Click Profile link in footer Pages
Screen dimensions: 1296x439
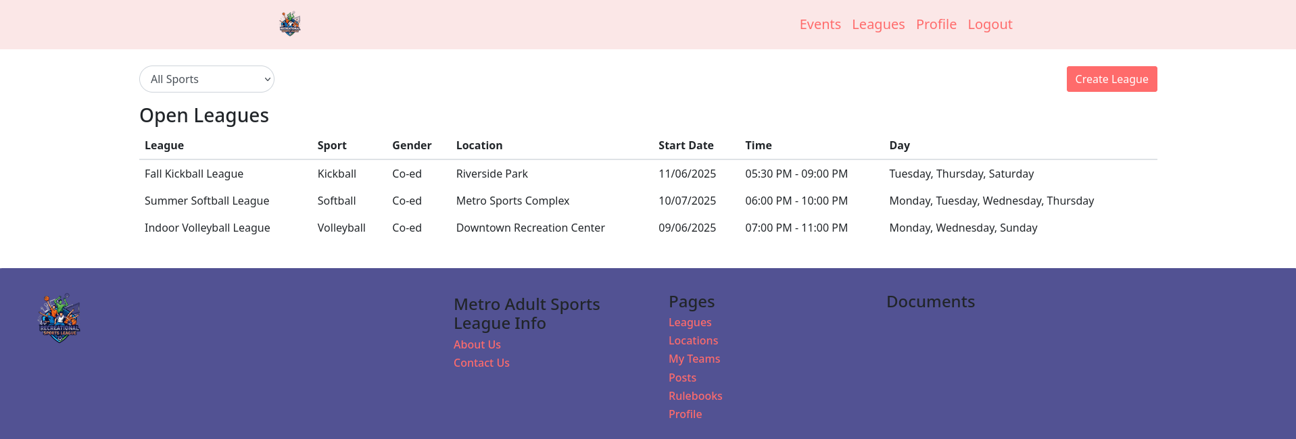[x=685, y=414]
